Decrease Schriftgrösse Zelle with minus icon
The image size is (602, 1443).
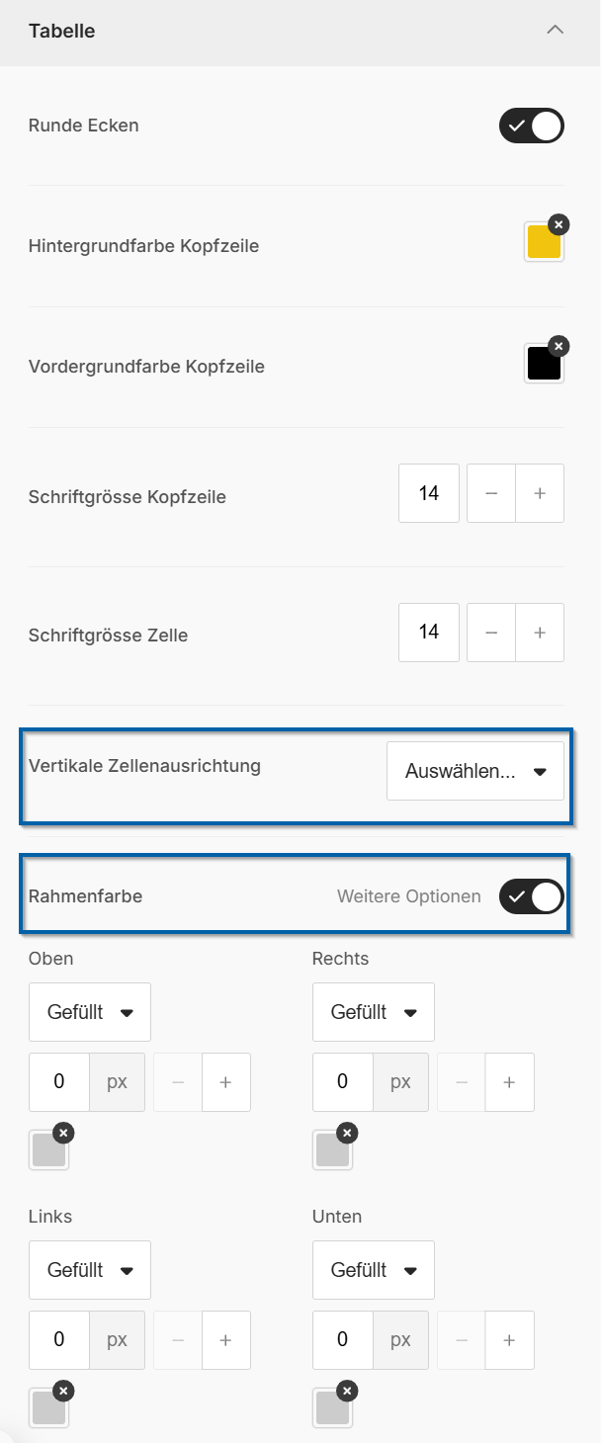click(x=491, y=632)
